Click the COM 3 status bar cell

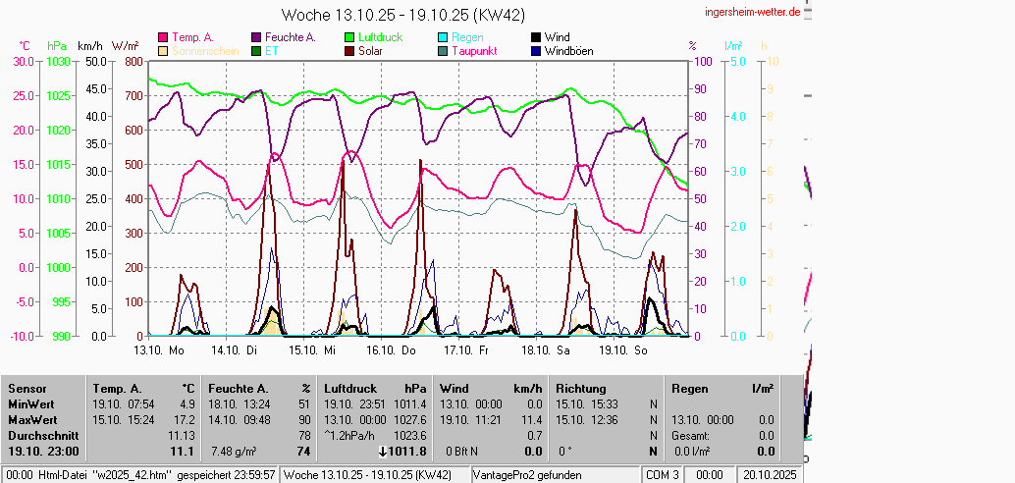click(662, 475)
